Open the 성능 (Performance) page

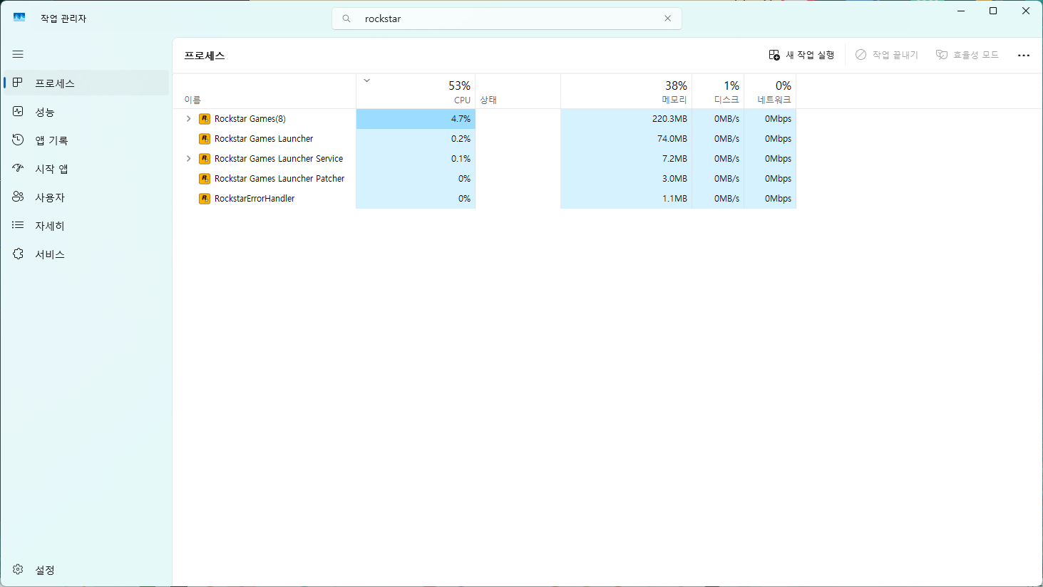(x=45, y=112)
